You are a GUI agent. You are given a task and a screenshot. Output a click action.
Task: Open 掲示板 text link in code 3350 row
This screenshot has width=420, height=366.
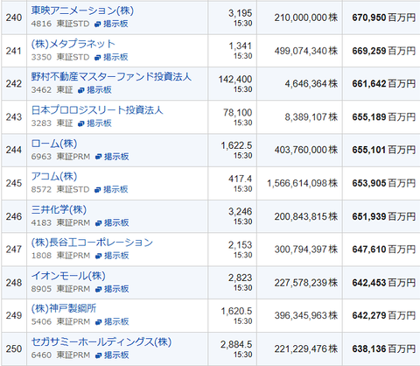pos(115,57)
